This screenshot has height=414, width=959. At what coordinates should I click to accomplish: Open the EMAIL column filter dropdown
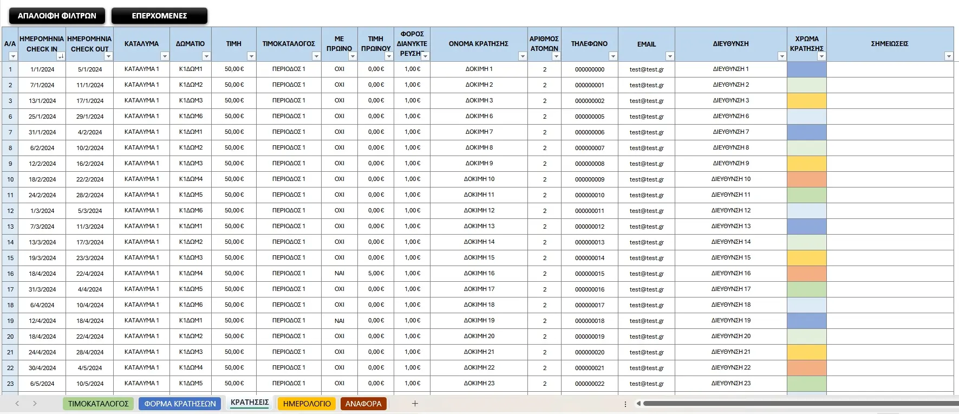(670, 56)
